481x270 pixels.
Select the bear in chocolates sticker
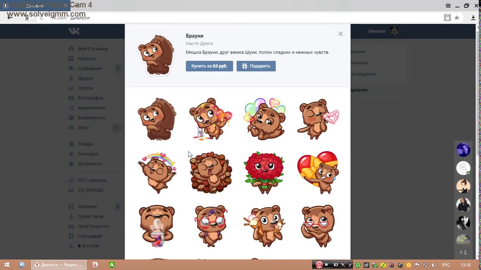point(211,172)
